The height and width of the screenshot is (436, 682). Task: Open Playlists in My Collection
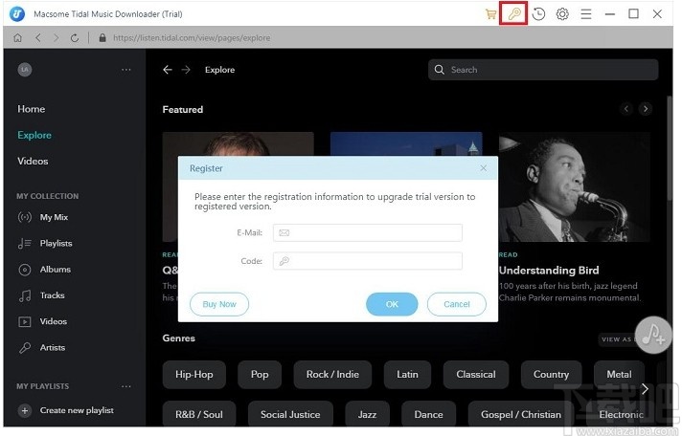tap(57, 243)
